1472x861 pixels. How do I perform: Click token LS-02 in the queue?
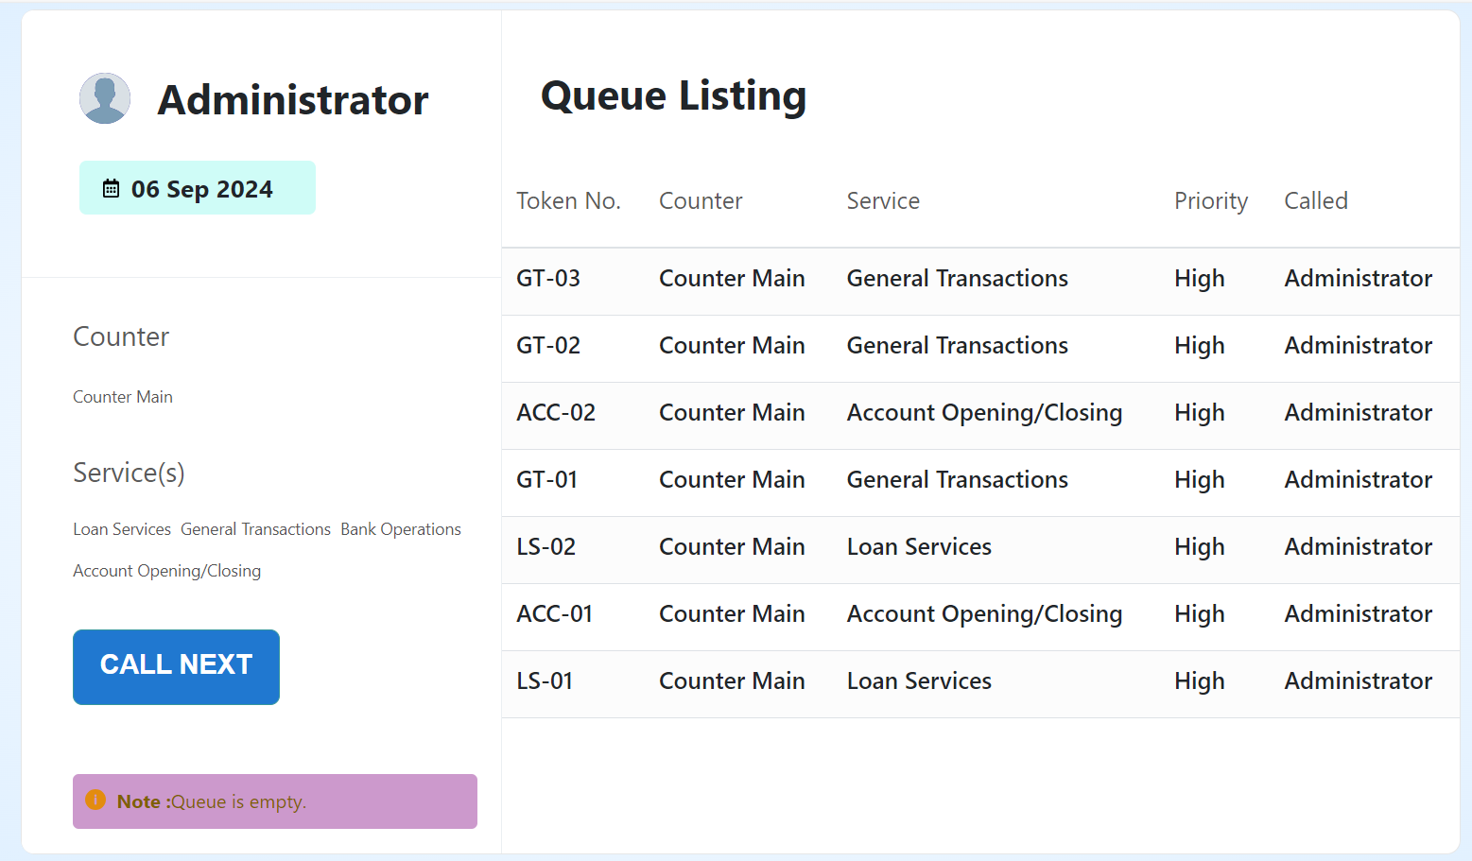(546, 547)
